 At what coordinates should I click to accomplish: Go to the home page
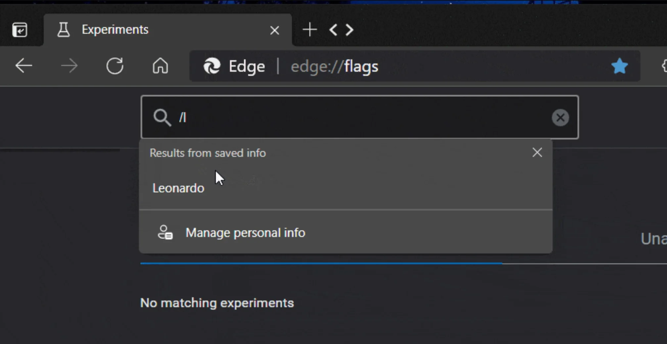[160, 66]
